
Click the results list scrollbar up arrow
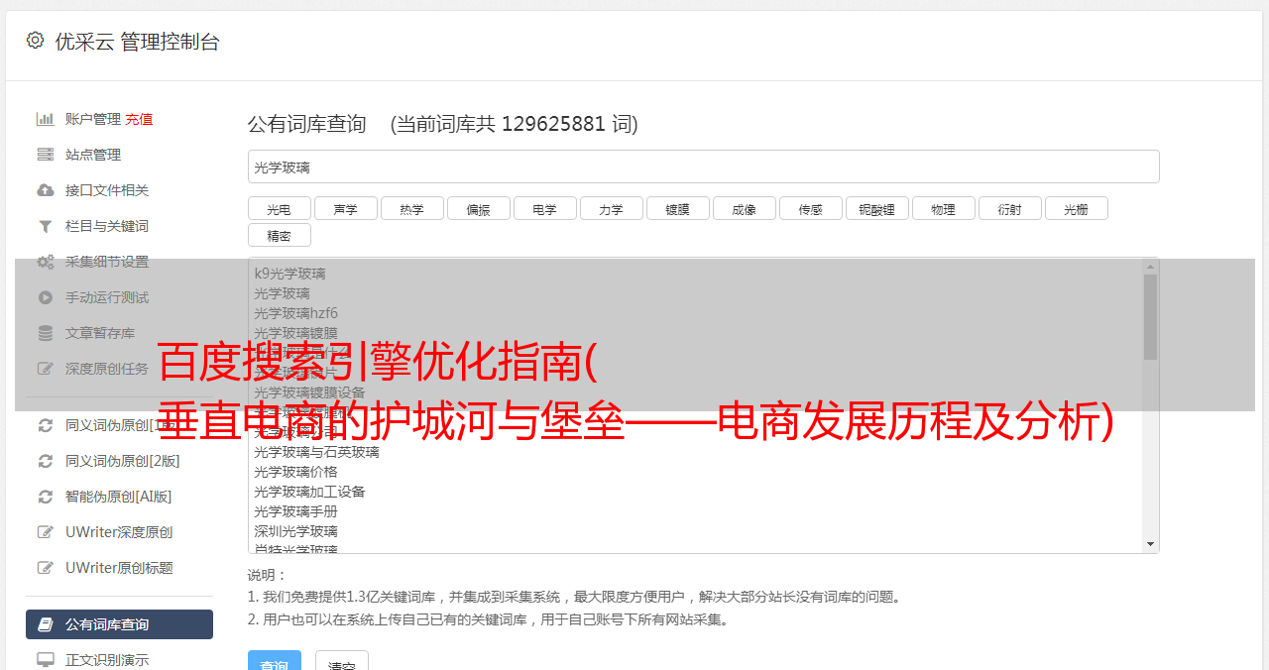click(1150, 266)
